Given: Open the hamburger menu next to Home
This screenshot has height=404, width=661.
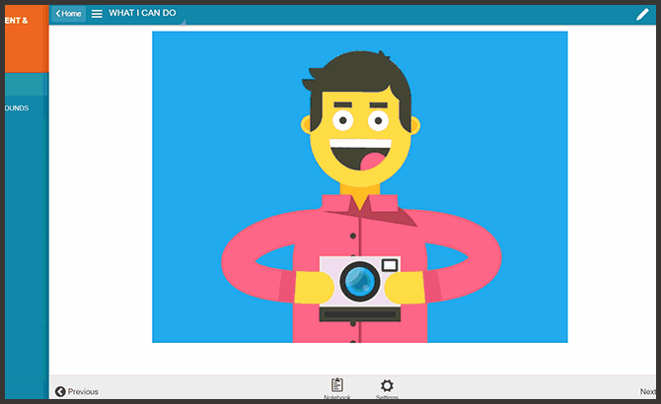Looking at the screenshot, I should [x=97, y=14].
